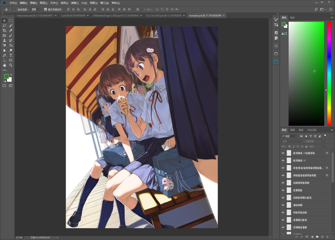Open the workspace switcher dropdown
Screen dimensions: 335x240
tap(323, 10)
